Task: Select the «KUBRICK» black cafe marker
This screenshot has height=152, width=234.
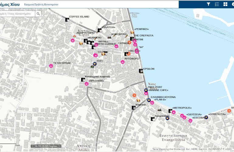Action: pyautogui.click(x=85, y=41)
